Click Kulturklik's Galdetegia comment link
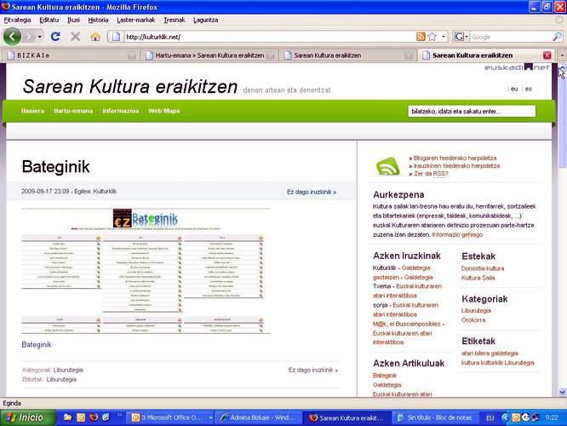567x426 pixels. click(415, 268)
